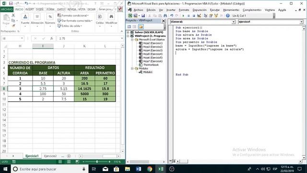Collapse the Módulos folder node
Image resolution: width=307 pixels, height=173 pixels.
click(132, 68)
